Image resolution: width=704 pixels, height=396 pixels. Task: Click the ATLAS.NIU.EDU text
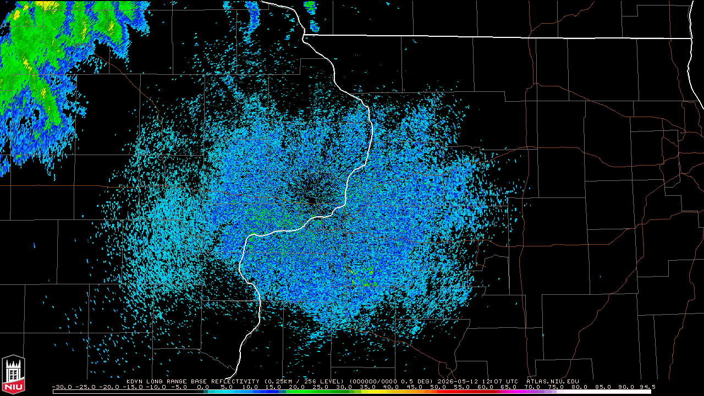(552, 381)
